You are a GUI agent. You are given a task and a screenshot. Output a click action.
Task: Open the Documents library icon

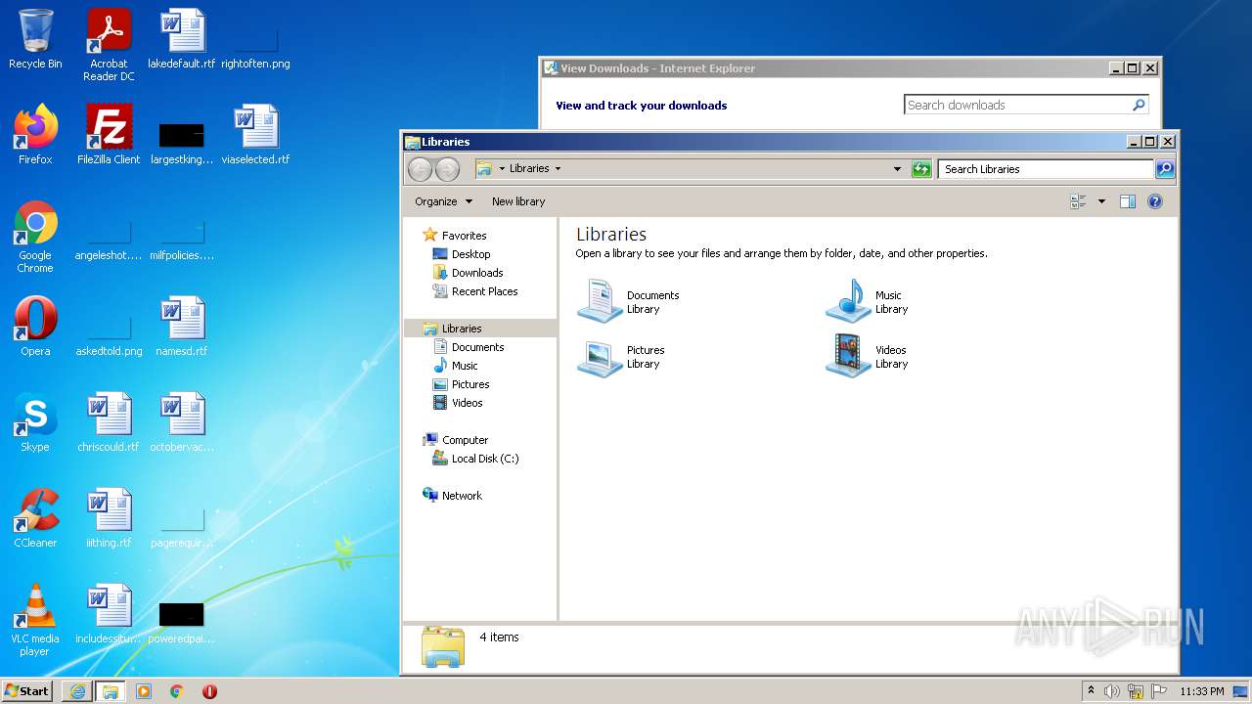click(x=600, y=301)
